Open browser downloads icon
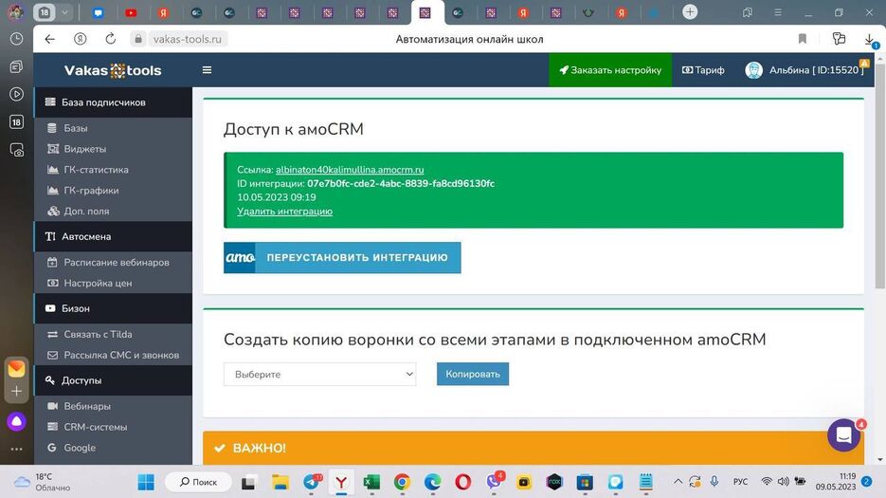886x498 pixels. [869, 39]
